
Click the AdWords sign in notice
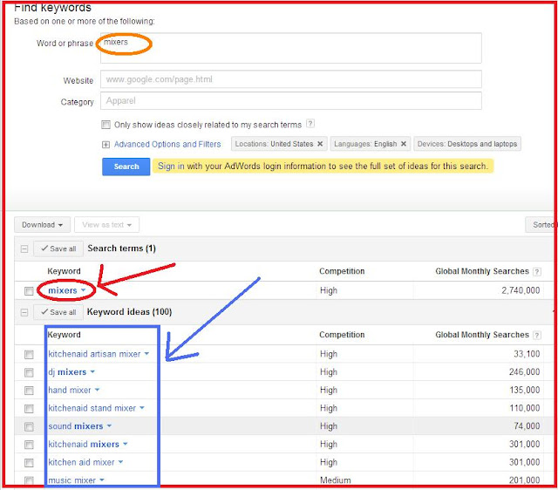click(x=323, y=167)
